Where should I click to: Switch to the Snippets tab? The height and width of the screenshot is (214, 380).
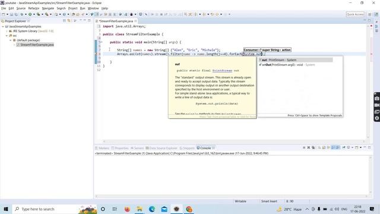click(x=187, y=148)
